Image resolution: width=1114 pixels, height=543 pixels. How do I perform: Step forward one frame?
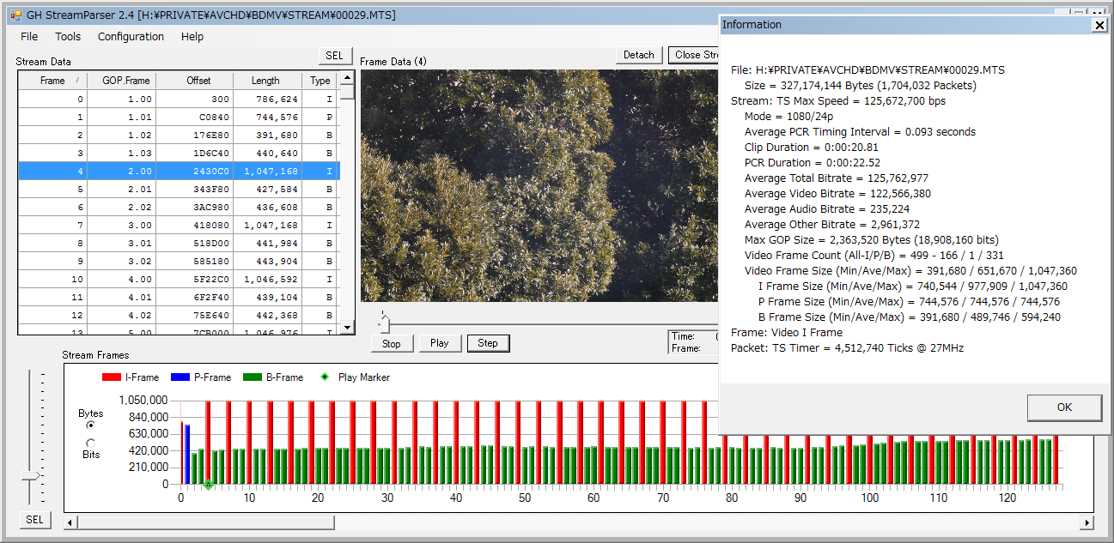pyautogui.click(x=488, y=343)
